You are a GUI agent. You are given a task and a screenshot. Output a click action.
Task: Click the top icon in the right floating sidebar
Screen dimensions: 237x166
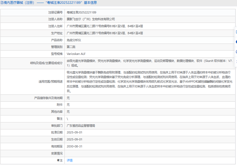click(236, 32)
